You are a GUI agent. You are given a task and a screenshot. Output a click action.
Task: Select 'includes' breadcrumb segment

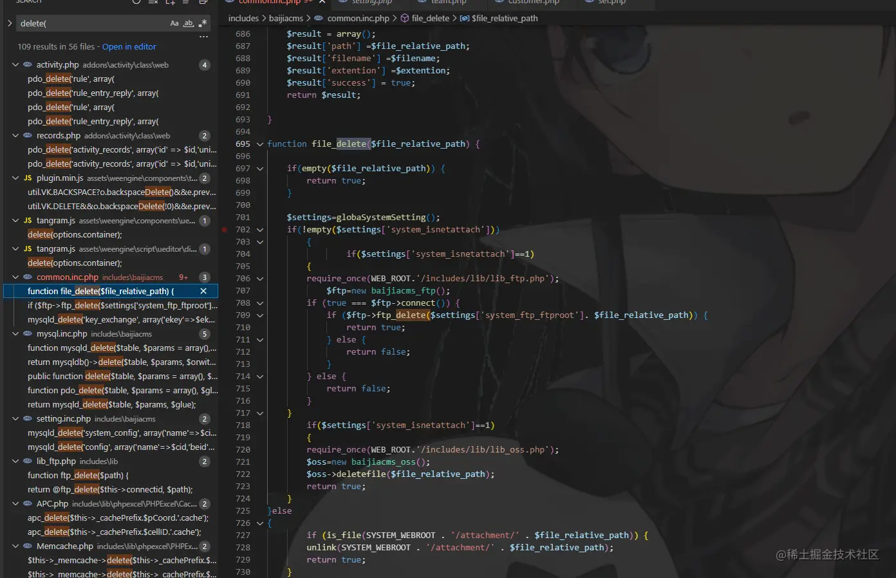pyautogui.click(x=243, y=19)
